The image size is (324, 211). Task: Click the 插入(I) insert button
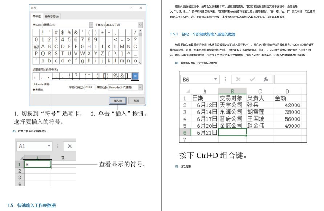(118, 101)
